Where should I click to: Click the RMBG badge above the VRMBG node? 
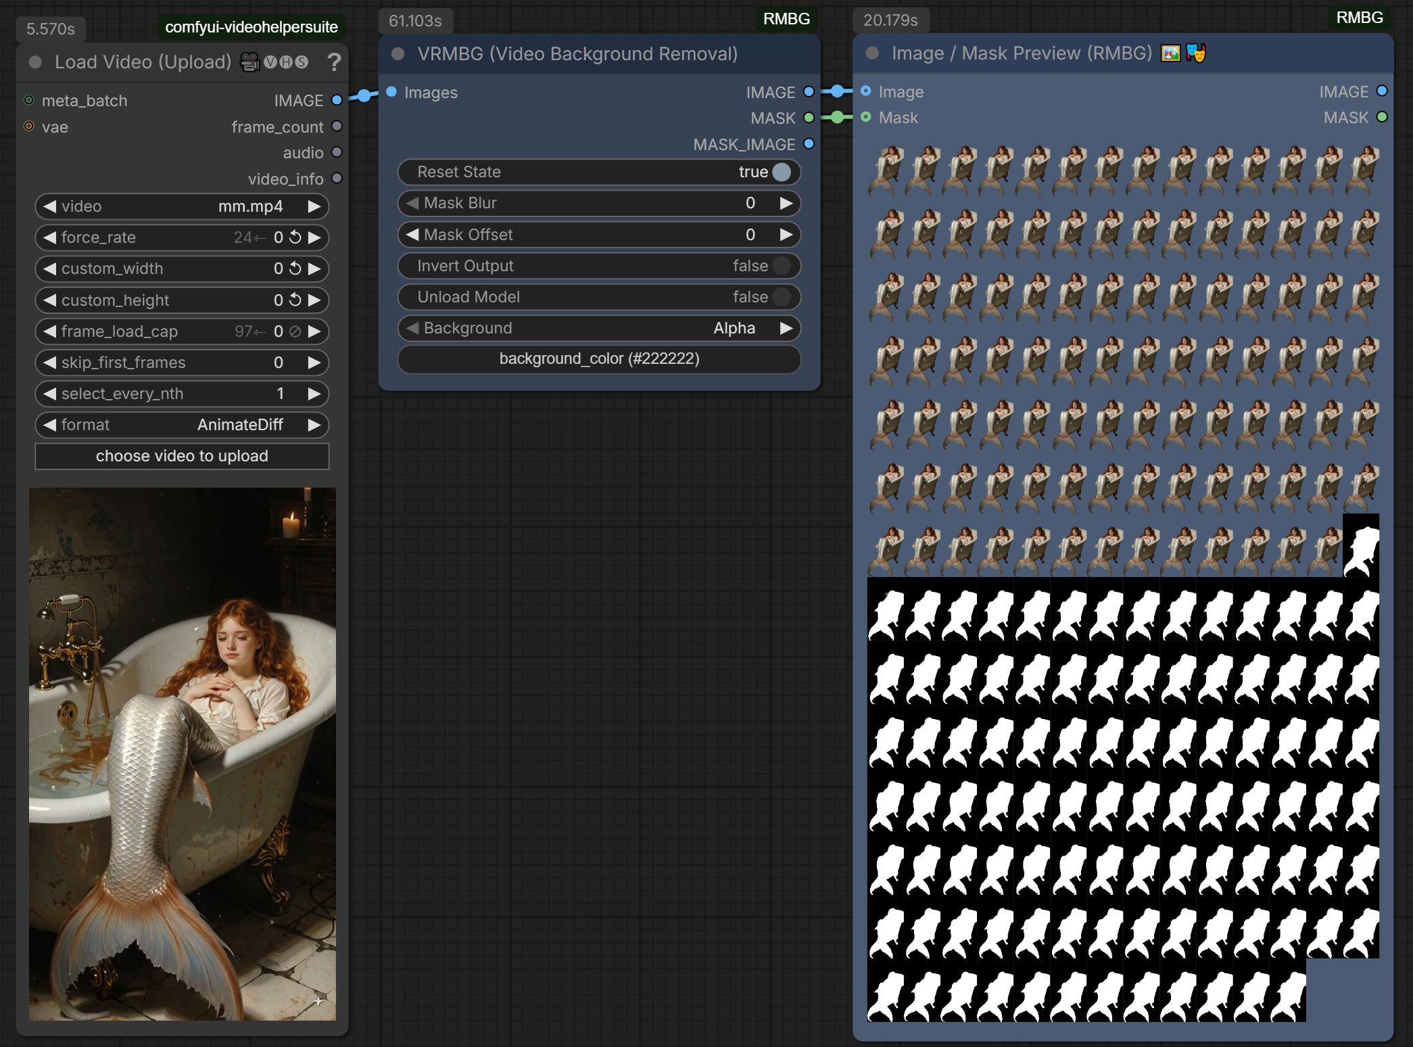pos(786,19)
